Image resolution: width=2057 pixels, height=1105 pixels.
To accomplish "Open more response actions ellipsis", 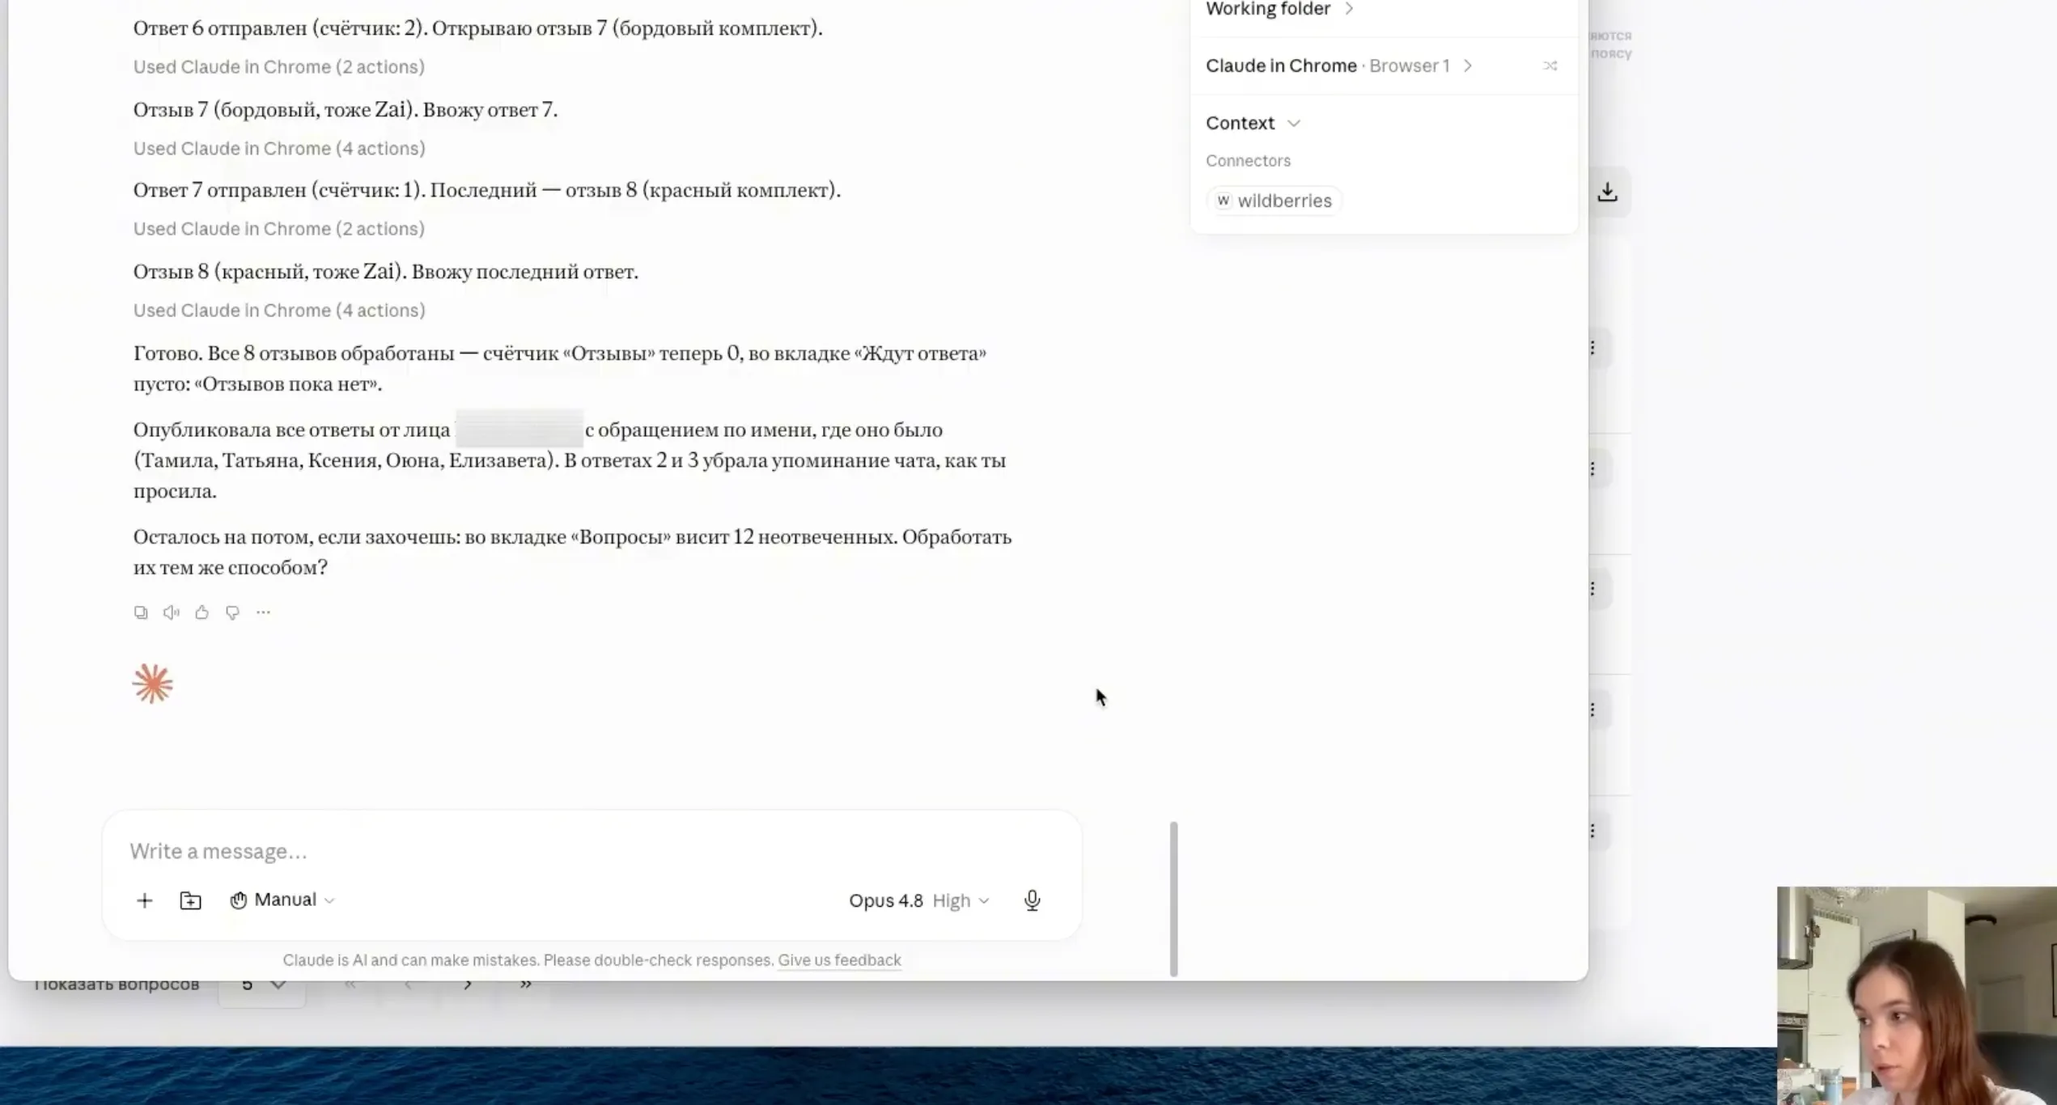I will (x=263, y=612).
